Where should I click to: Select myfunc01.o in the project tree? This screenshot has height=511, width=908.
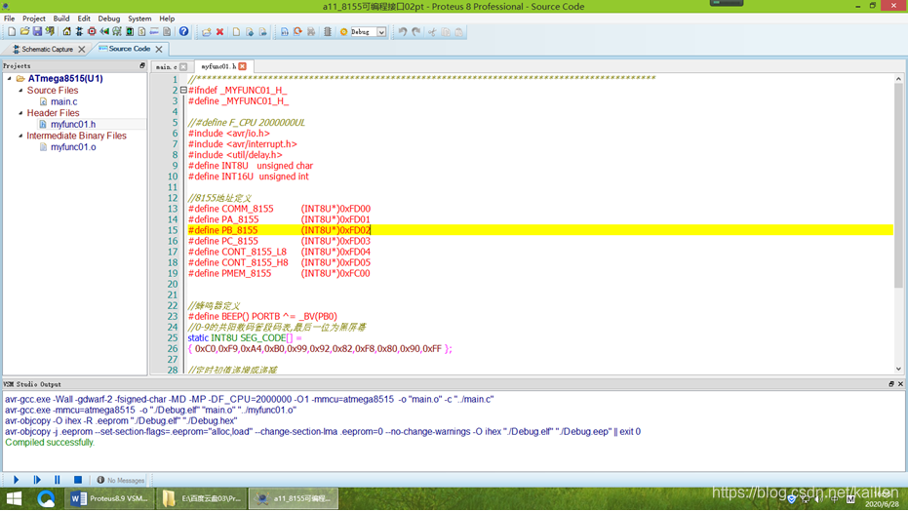coord(73,147)
